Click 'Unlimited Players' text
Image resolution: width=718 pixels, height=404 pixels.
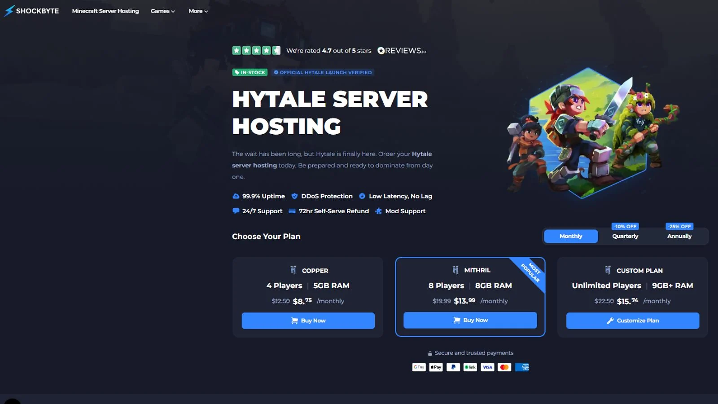click(606, 285)
